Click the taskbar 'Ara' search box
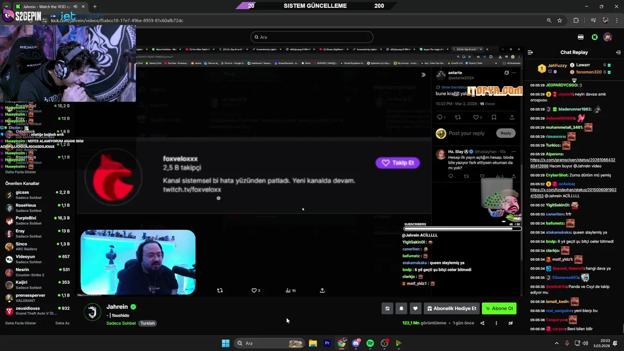Image resolution: width=624 pixels, height=351 pixels. [x=269, y=343]
